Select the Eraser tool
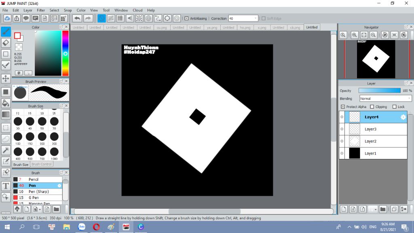 6,43
